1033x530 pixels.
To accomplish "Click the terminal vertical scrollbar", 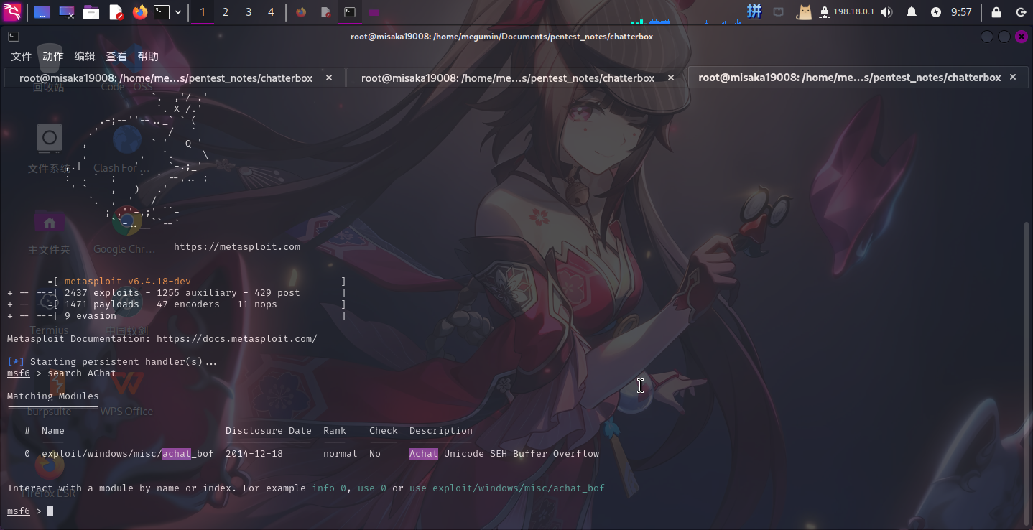I will [x=1028, y=373].
